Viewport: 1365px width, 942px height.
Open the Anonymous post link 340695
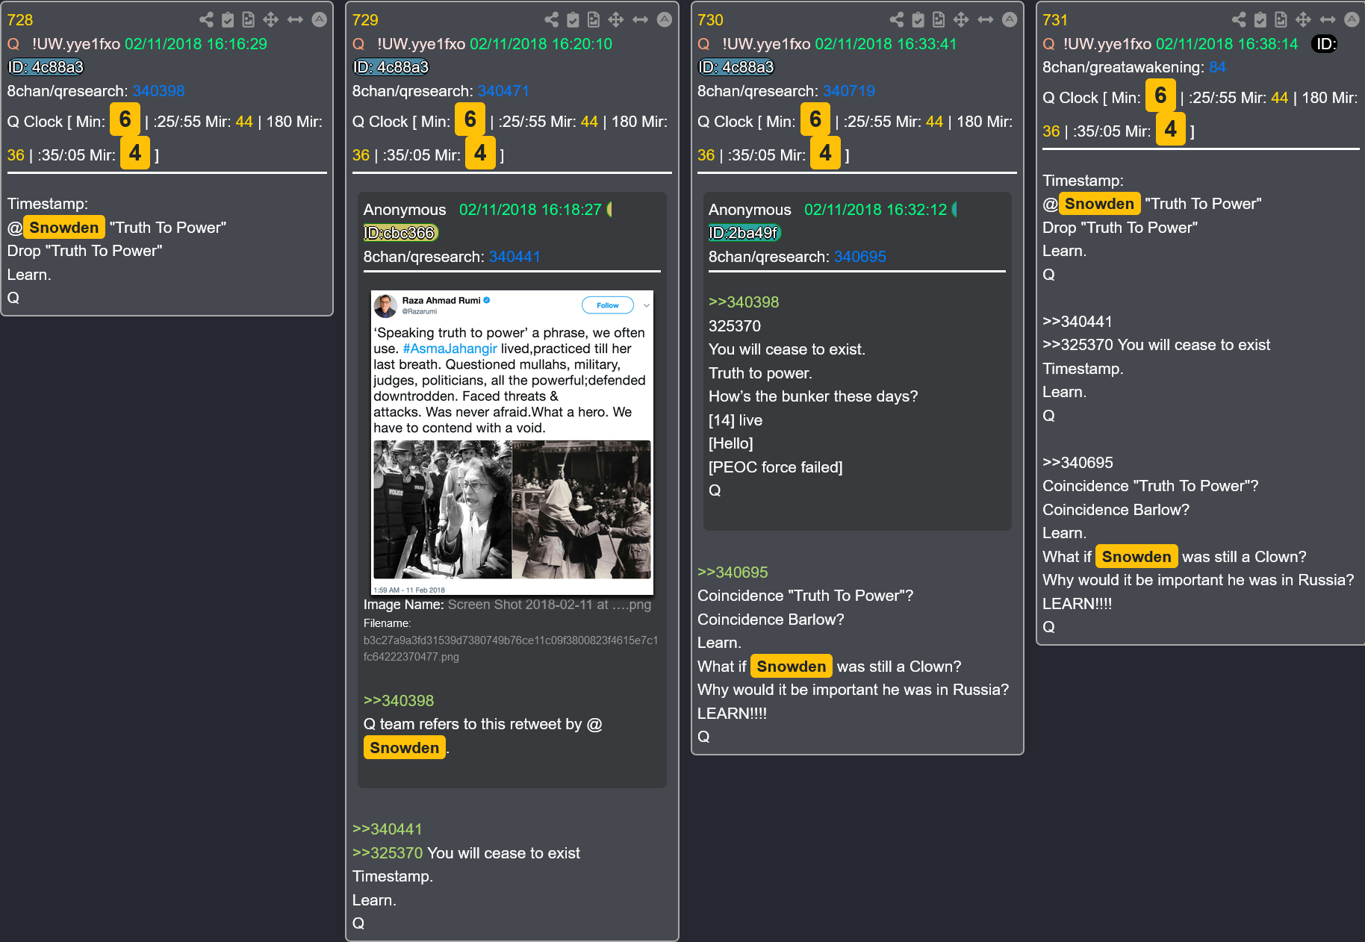pos(859,257)
